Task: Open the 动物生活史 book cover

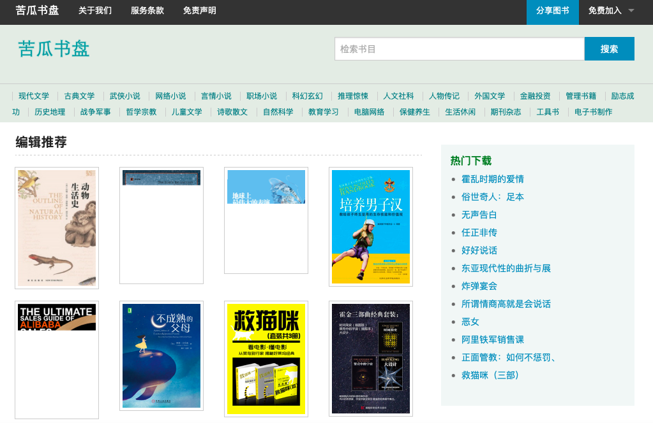Action: point(57,227)
